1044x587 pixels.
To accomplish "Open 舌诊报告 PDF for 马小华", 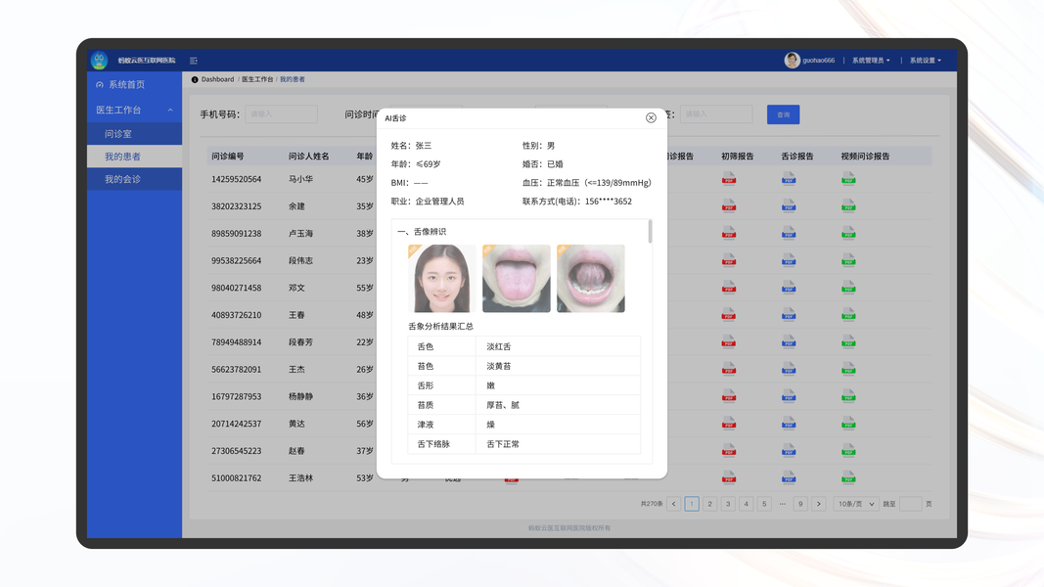I will [789, 178].
